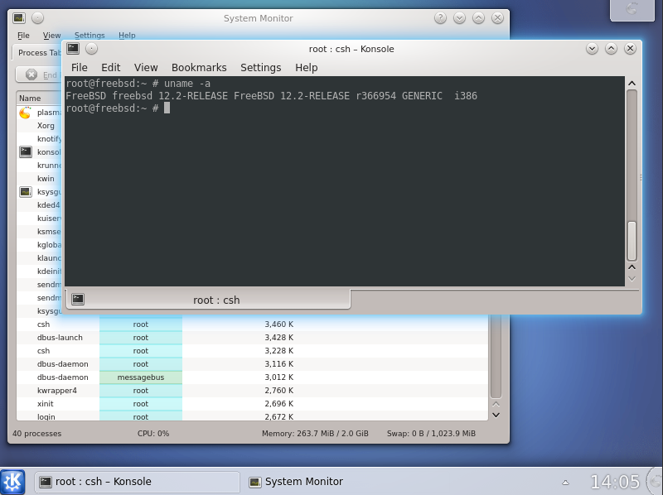663x495 pixels.
Task: Select the Xorg process row
Action: [x=39, y=126]
